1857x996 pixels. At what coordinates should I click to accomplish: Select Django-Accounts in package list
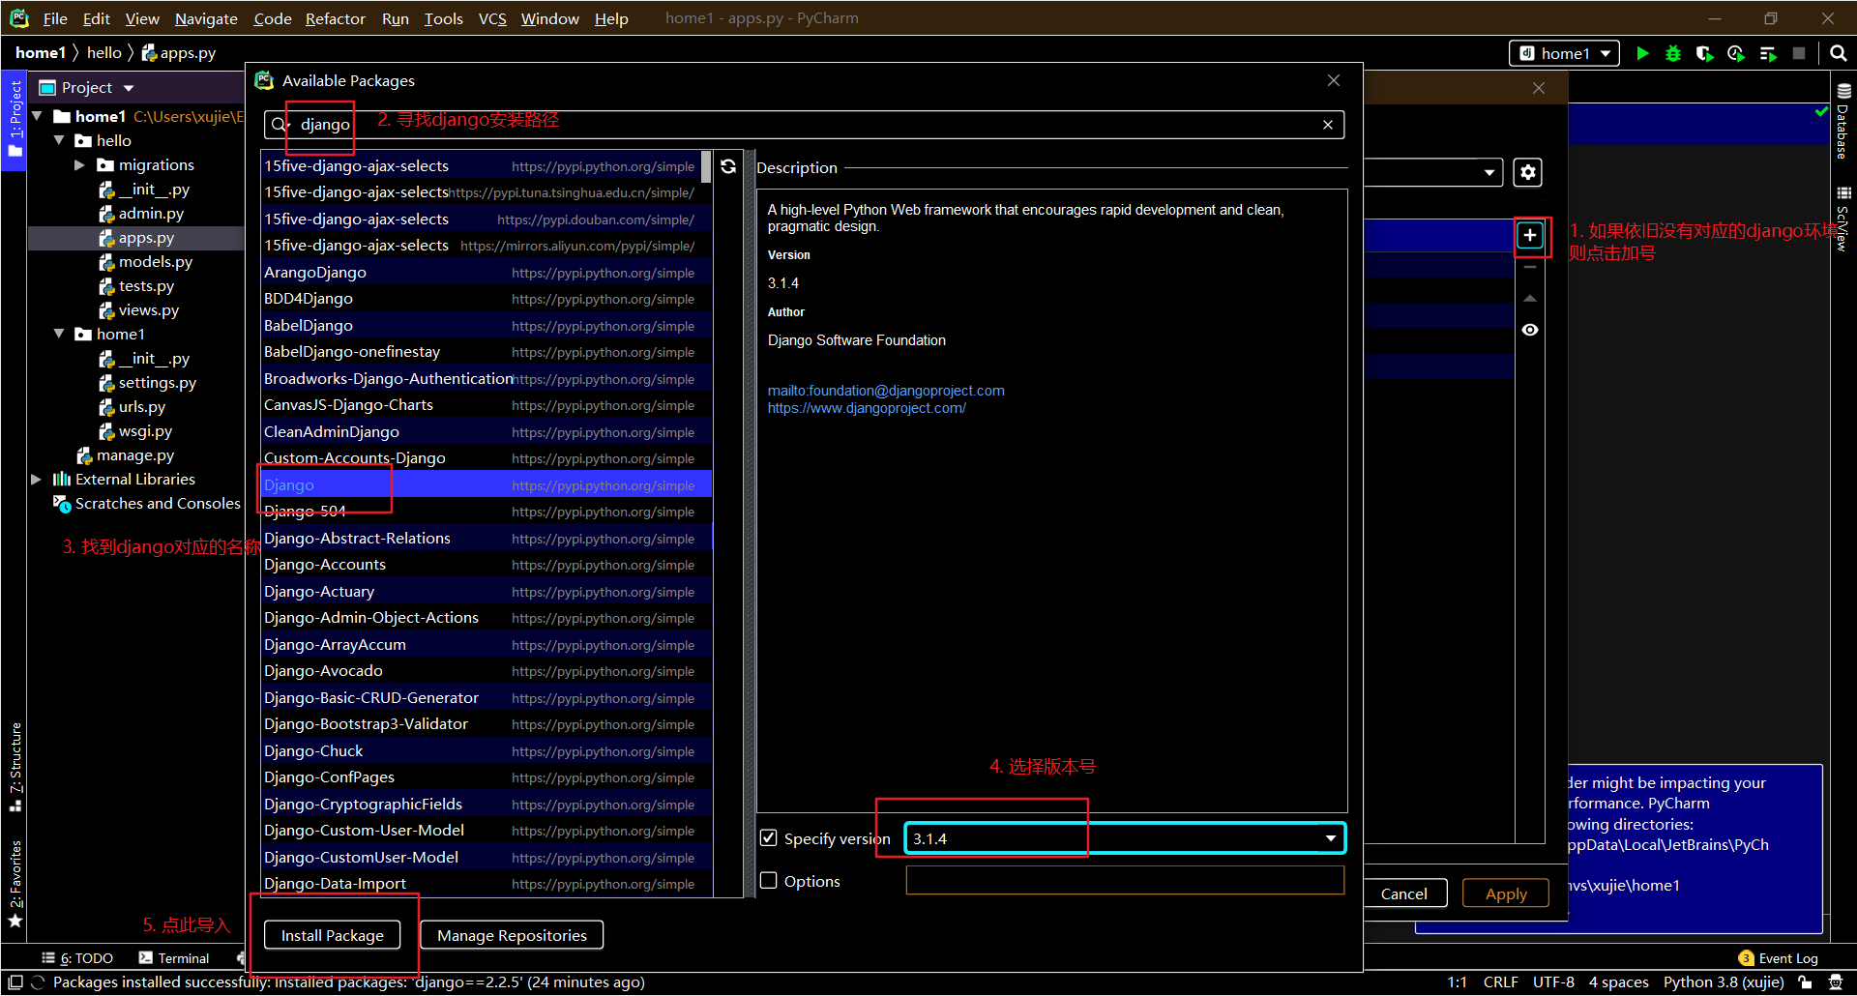point(486,565)
